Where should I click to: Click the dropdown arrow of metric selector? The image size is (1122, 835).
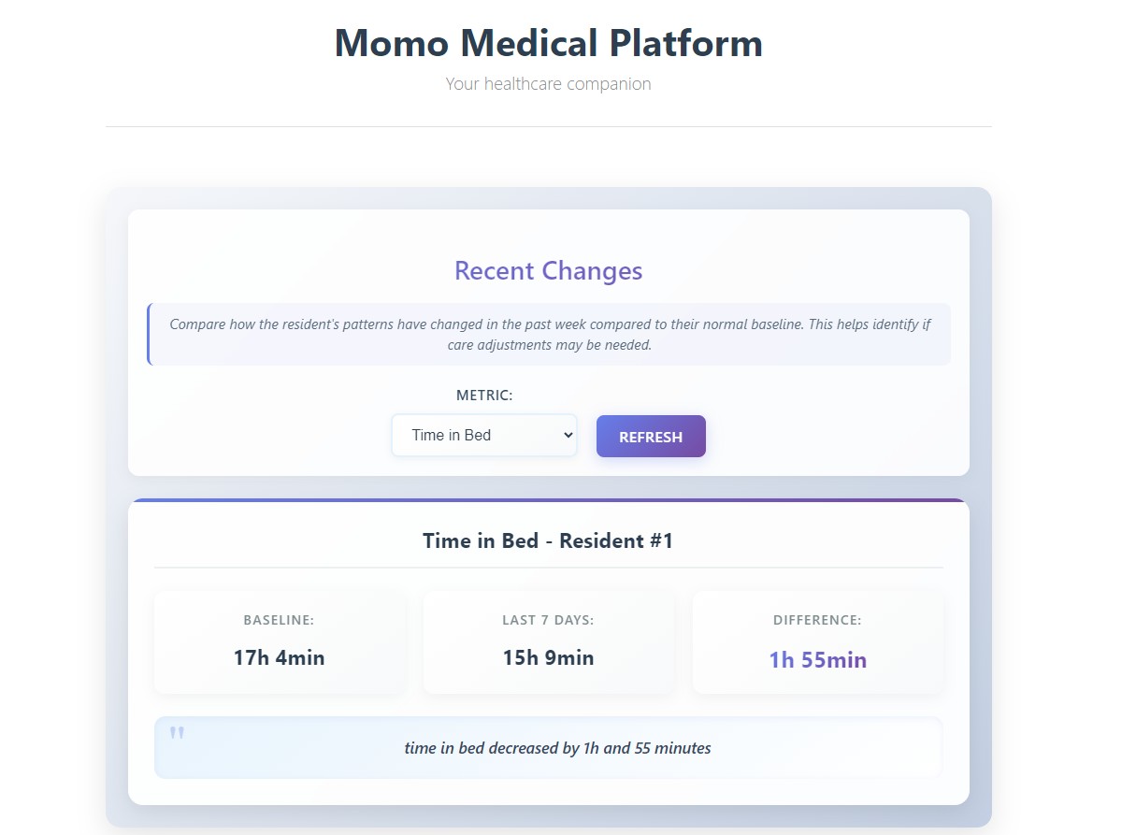pyautogui.click(x=566, y=436)
